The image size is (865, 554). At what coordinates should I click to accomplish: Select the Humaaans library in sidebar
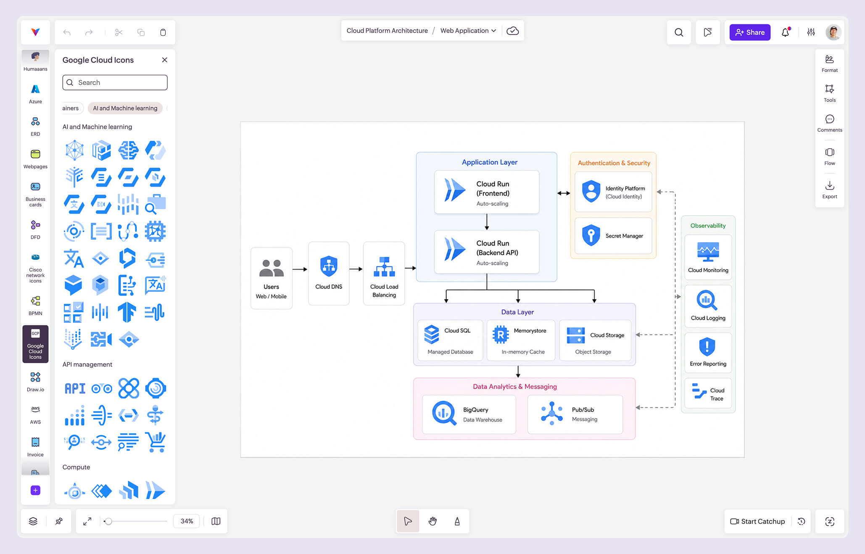point(35,61)
